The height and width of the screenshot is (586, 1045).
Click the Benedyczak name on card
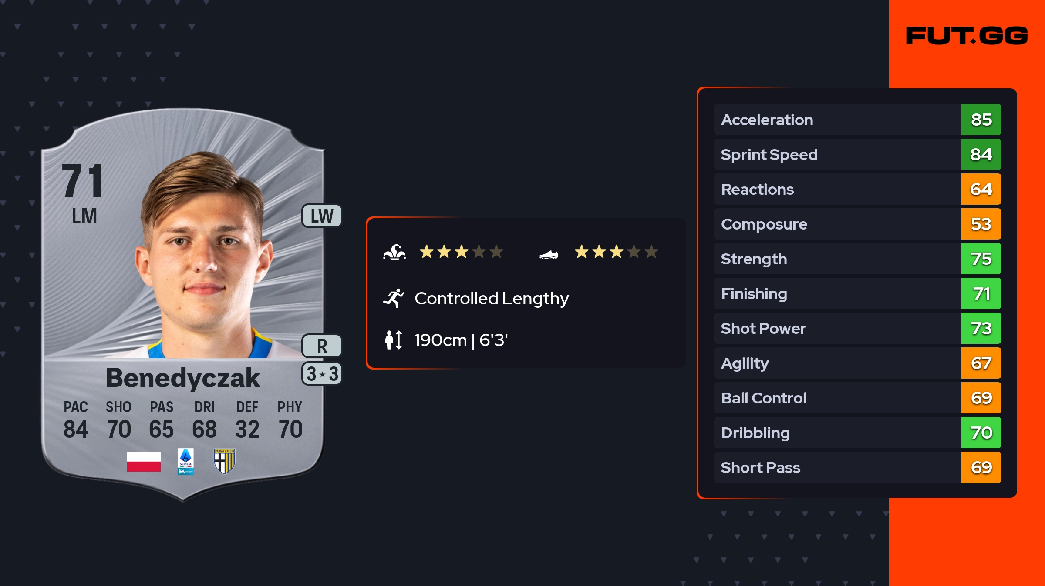[x=183, y=378]
